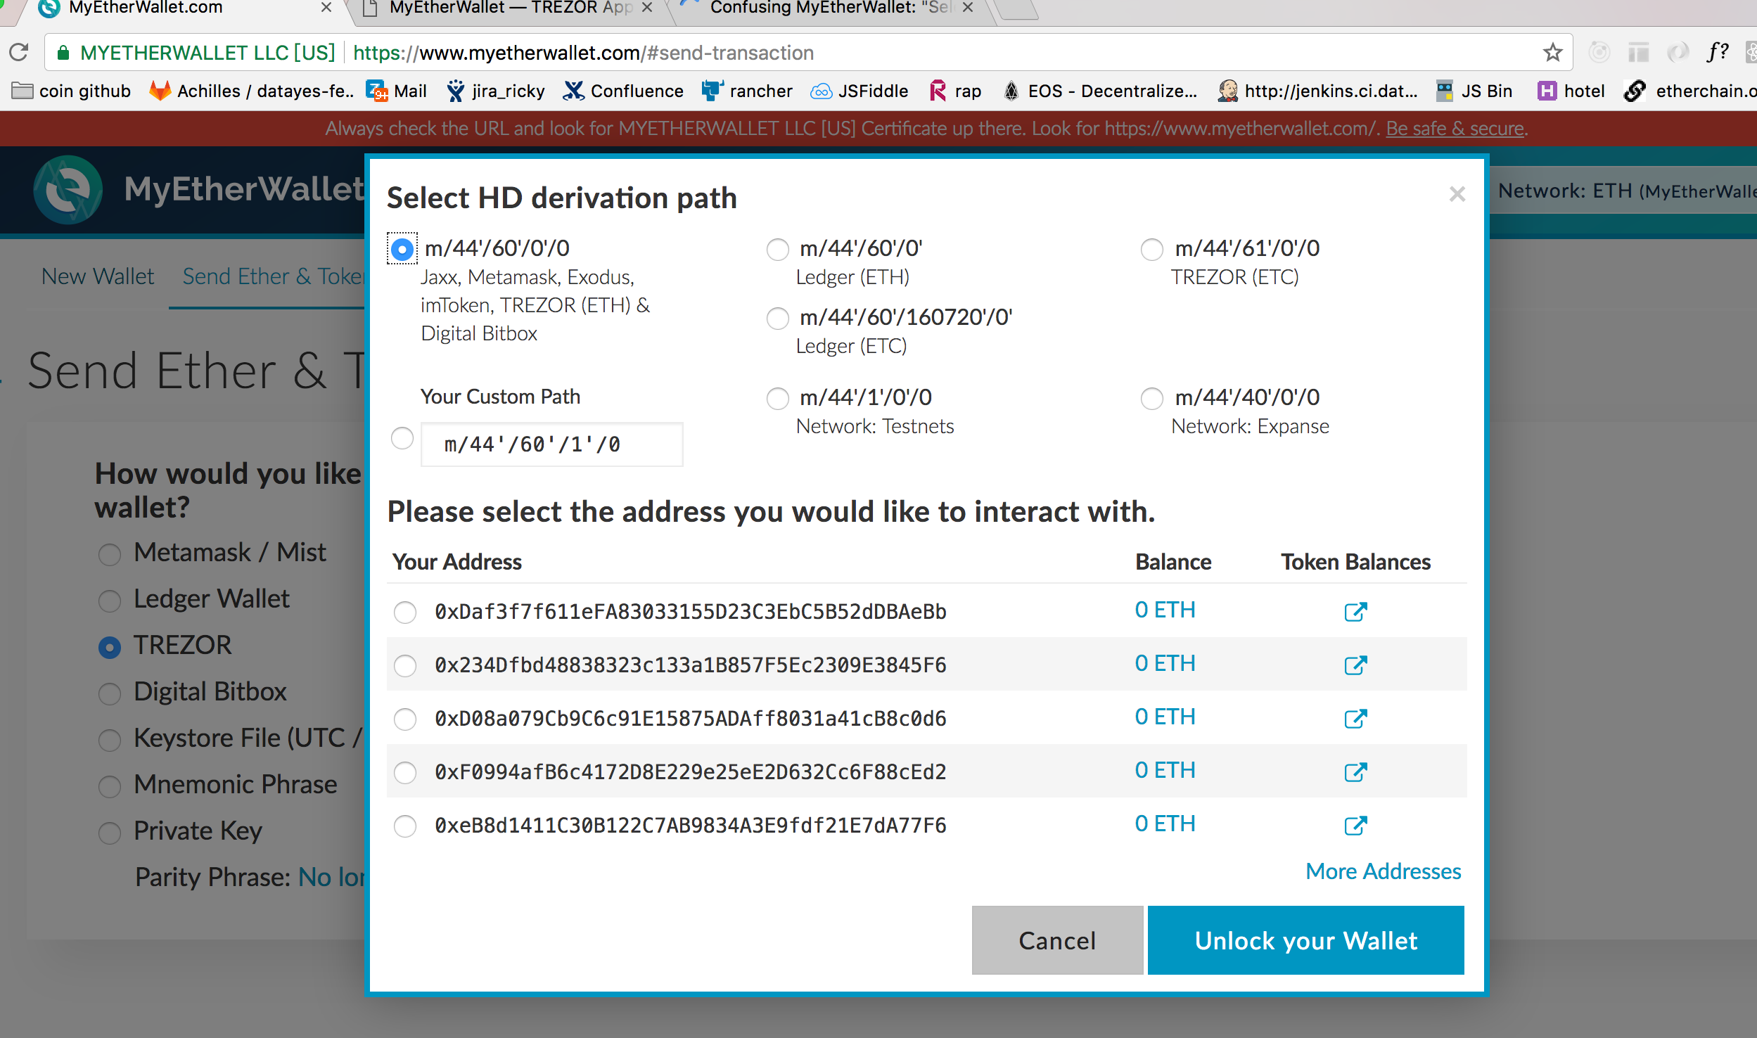This screenshot has height=1038, width=1757.
Task: Select address 0xD08a079Cb9C6c91E15875ADAff8031a41cB8c0d6
Action: 404,718
